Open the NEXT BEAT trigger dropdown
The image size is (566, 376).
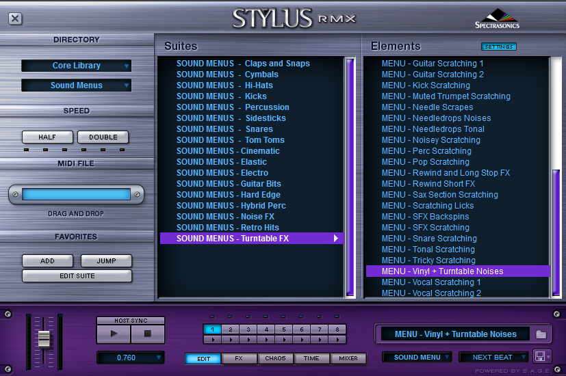[x=493, y=357]
